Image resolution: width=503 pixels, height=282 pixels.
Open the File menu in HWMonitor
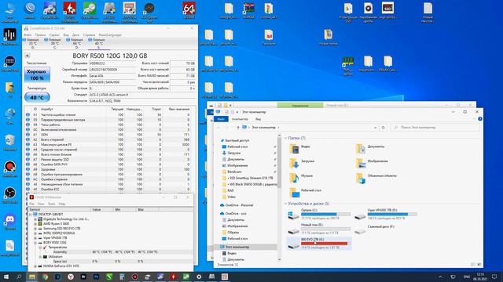click(31, 204)
